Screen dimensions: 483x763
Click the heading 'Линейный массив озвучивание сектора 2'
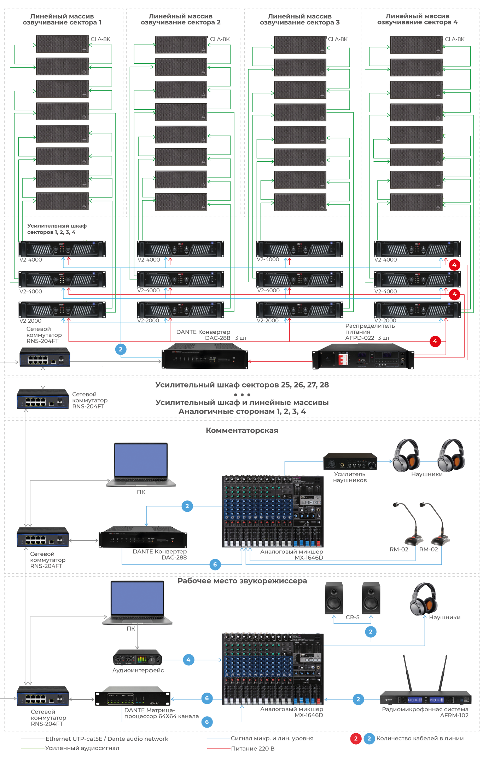pyautogui.click(x=181, y=19)
